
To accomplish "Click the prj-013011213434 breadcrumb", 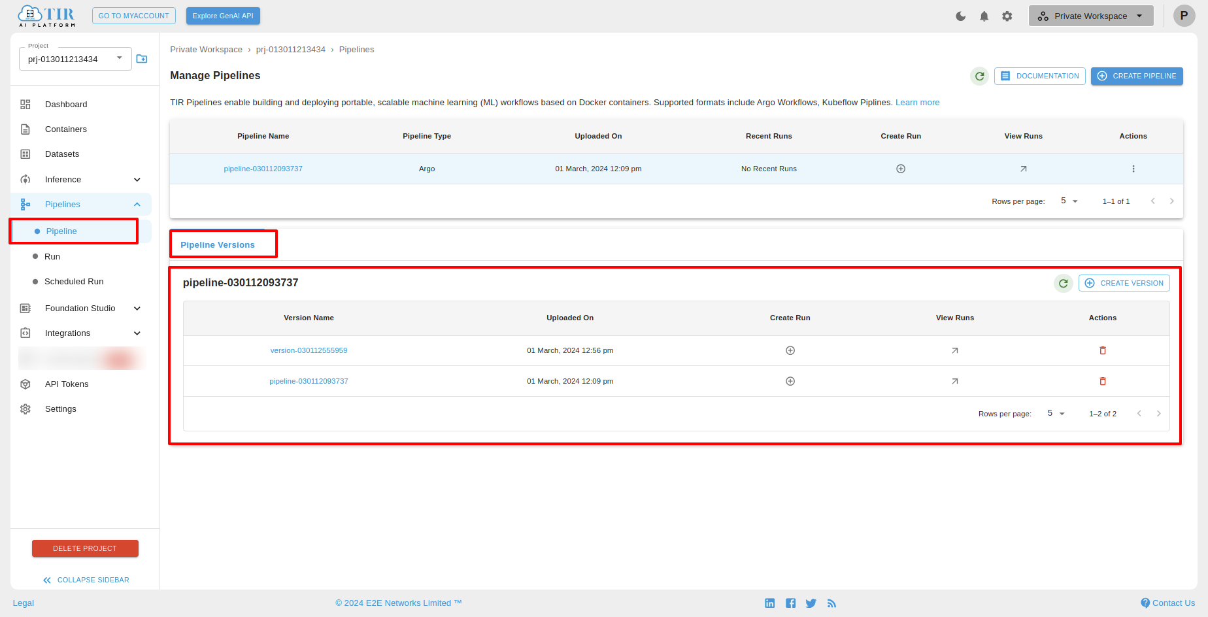I will click(291, 50).
